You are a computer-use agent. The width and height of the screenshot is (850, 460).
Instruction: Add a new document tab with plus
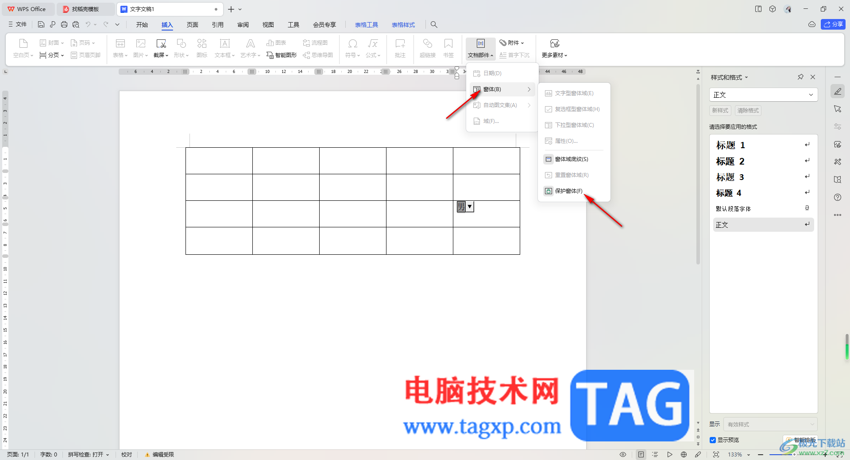point(231,9)
